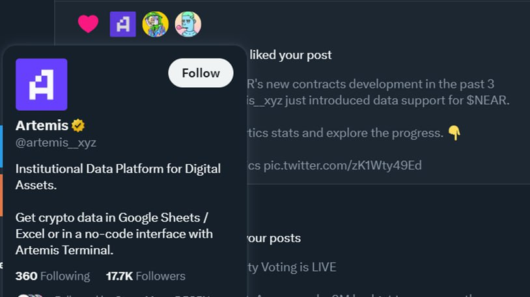
Task: Click the @artemis__xyz handle in the hover card
Action: tap(56, 142)
